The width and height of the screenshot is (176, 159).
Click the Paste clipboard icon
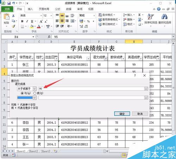click(6, 17)
